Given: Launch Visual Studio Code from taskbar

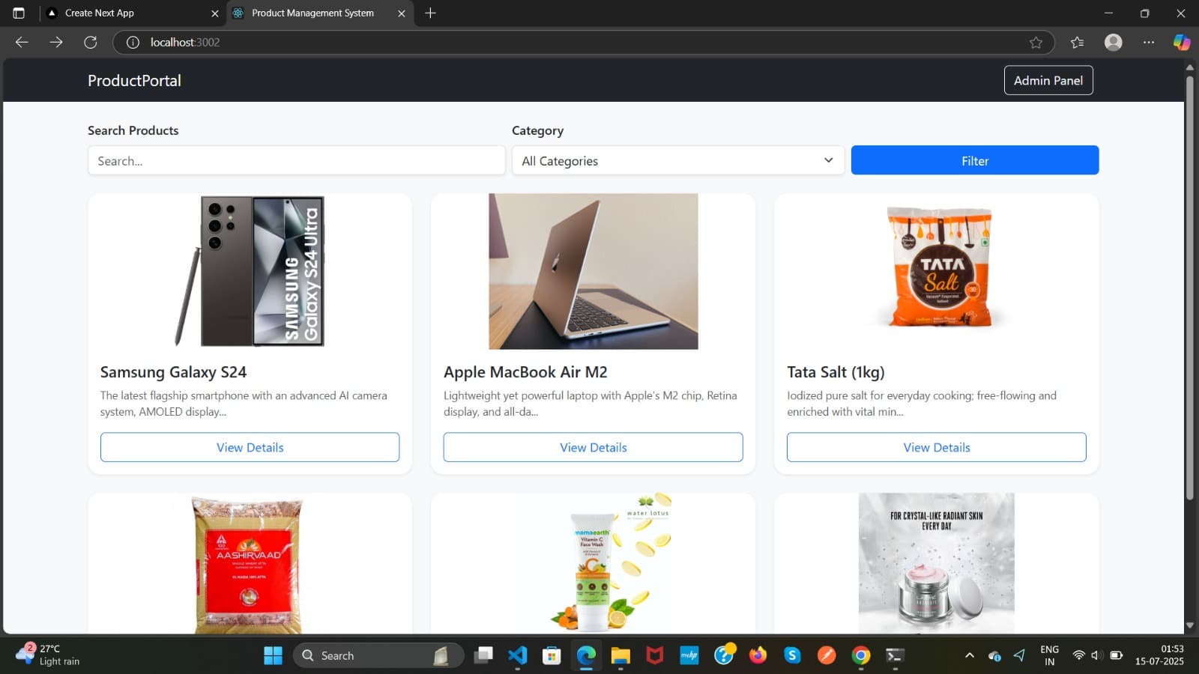Looking at the screenshot, I should (x=517, y=655).
